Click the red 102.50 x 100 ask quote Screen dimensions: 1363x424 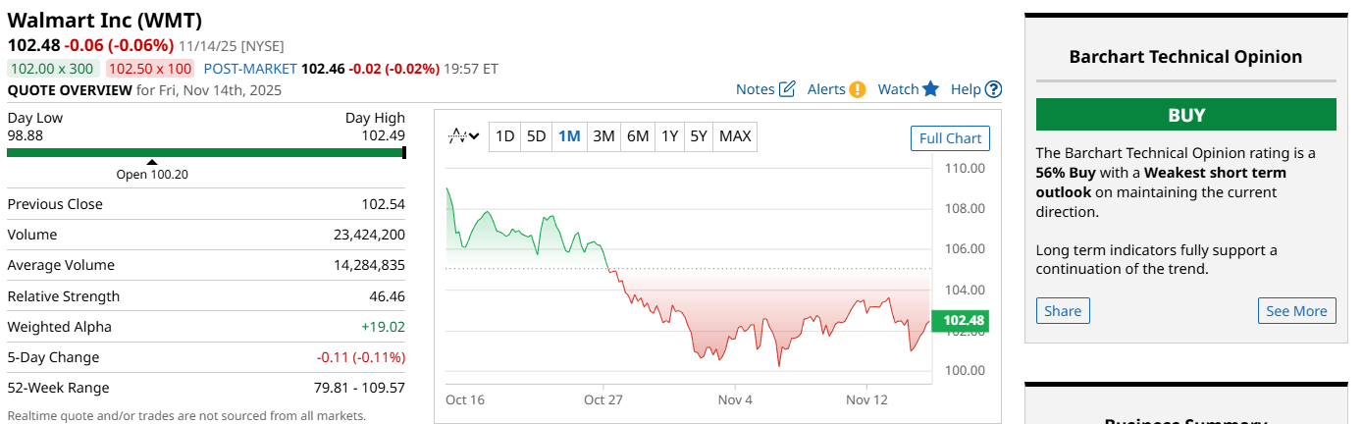(150, 69)
